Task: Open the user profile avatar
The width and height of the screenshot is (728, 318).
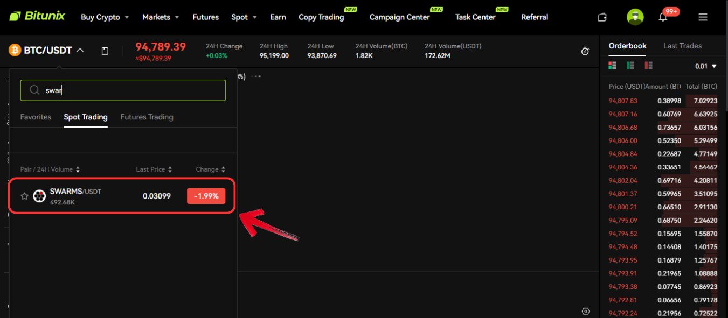Action: coord(635,17)
